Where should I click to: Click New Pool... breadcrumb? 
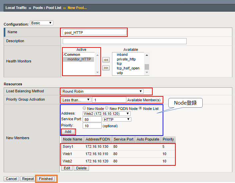click(77, 8)
